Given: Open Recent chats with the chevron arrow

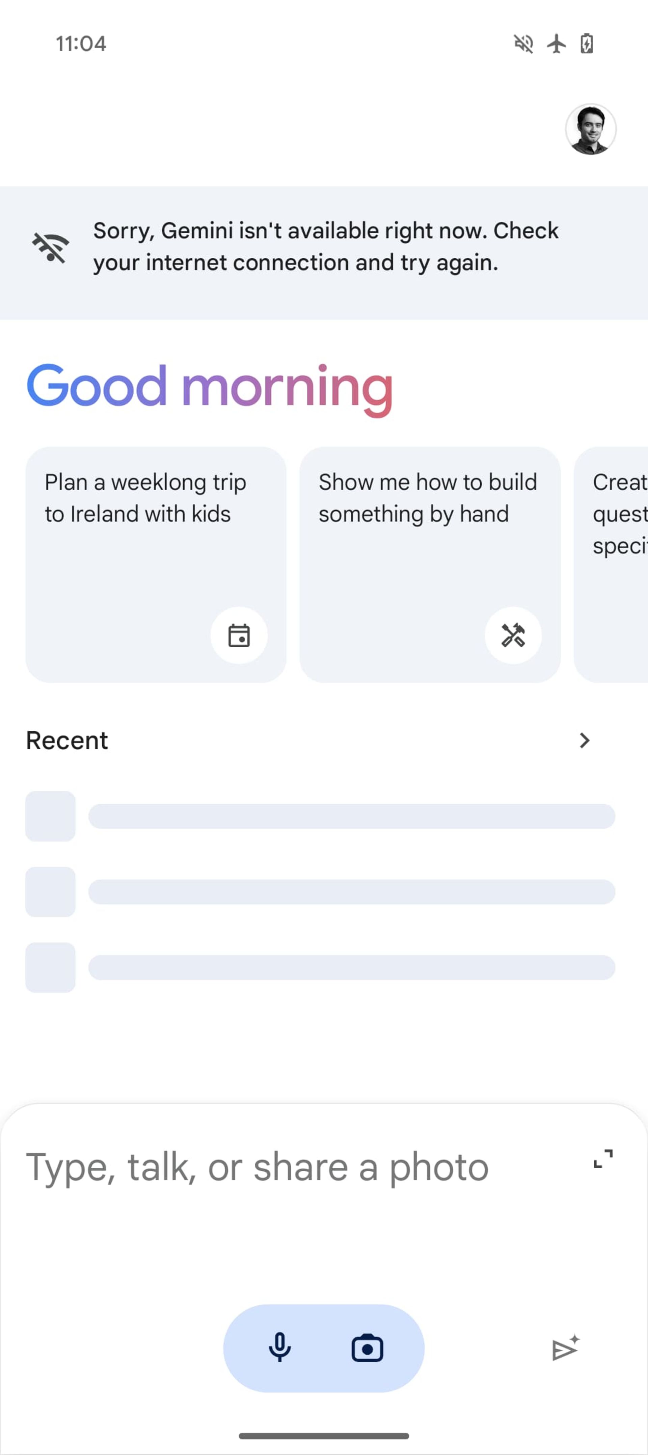Looking at the screenshot, I should (x=584, y=740).
